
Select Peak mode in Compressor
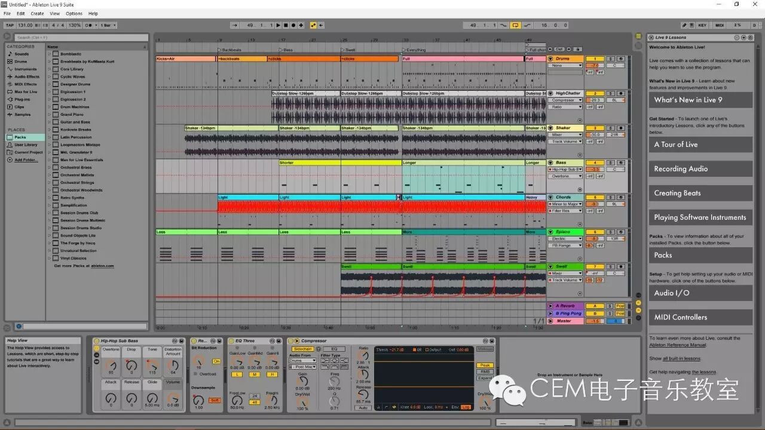[x=484, y=365]
